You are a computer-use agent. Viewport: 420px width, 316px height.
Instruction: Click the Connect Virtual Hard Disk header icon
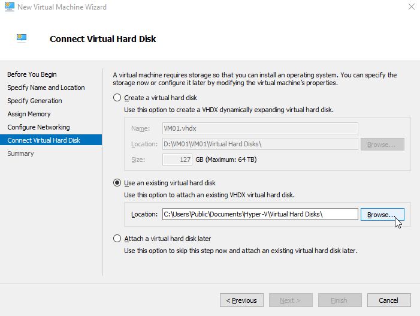pyautogui.click(x=22, y=38)
